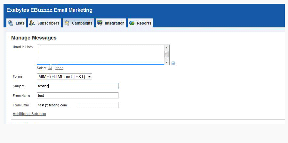Click the None selection link
Screen dimensions: 288x143
pyautogui.click(x=59, y=68)
